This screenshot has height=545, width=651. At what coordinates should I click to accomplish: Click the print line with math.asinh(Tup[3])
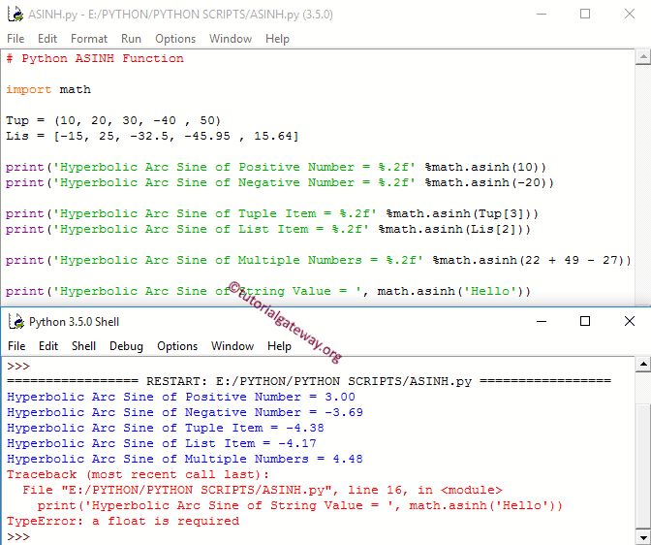[x=272, y=213]
